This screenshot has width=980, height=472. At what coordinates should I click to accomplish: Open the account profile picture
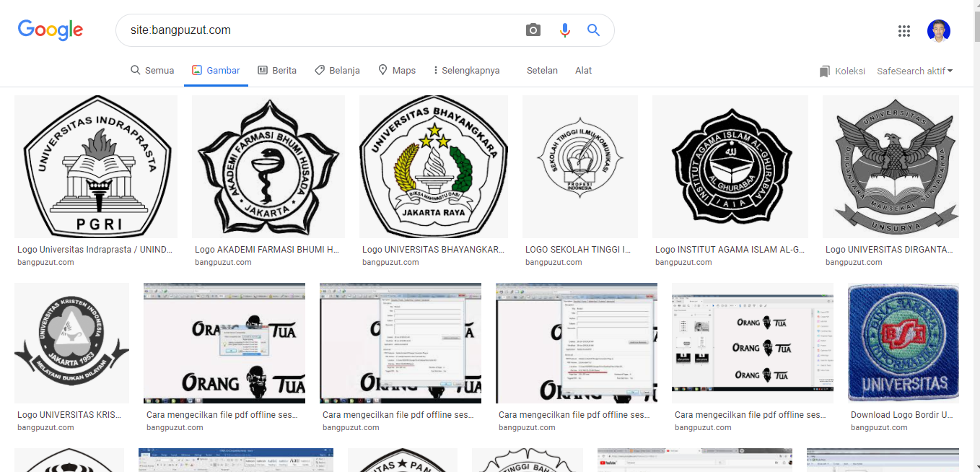pos(939,30)
